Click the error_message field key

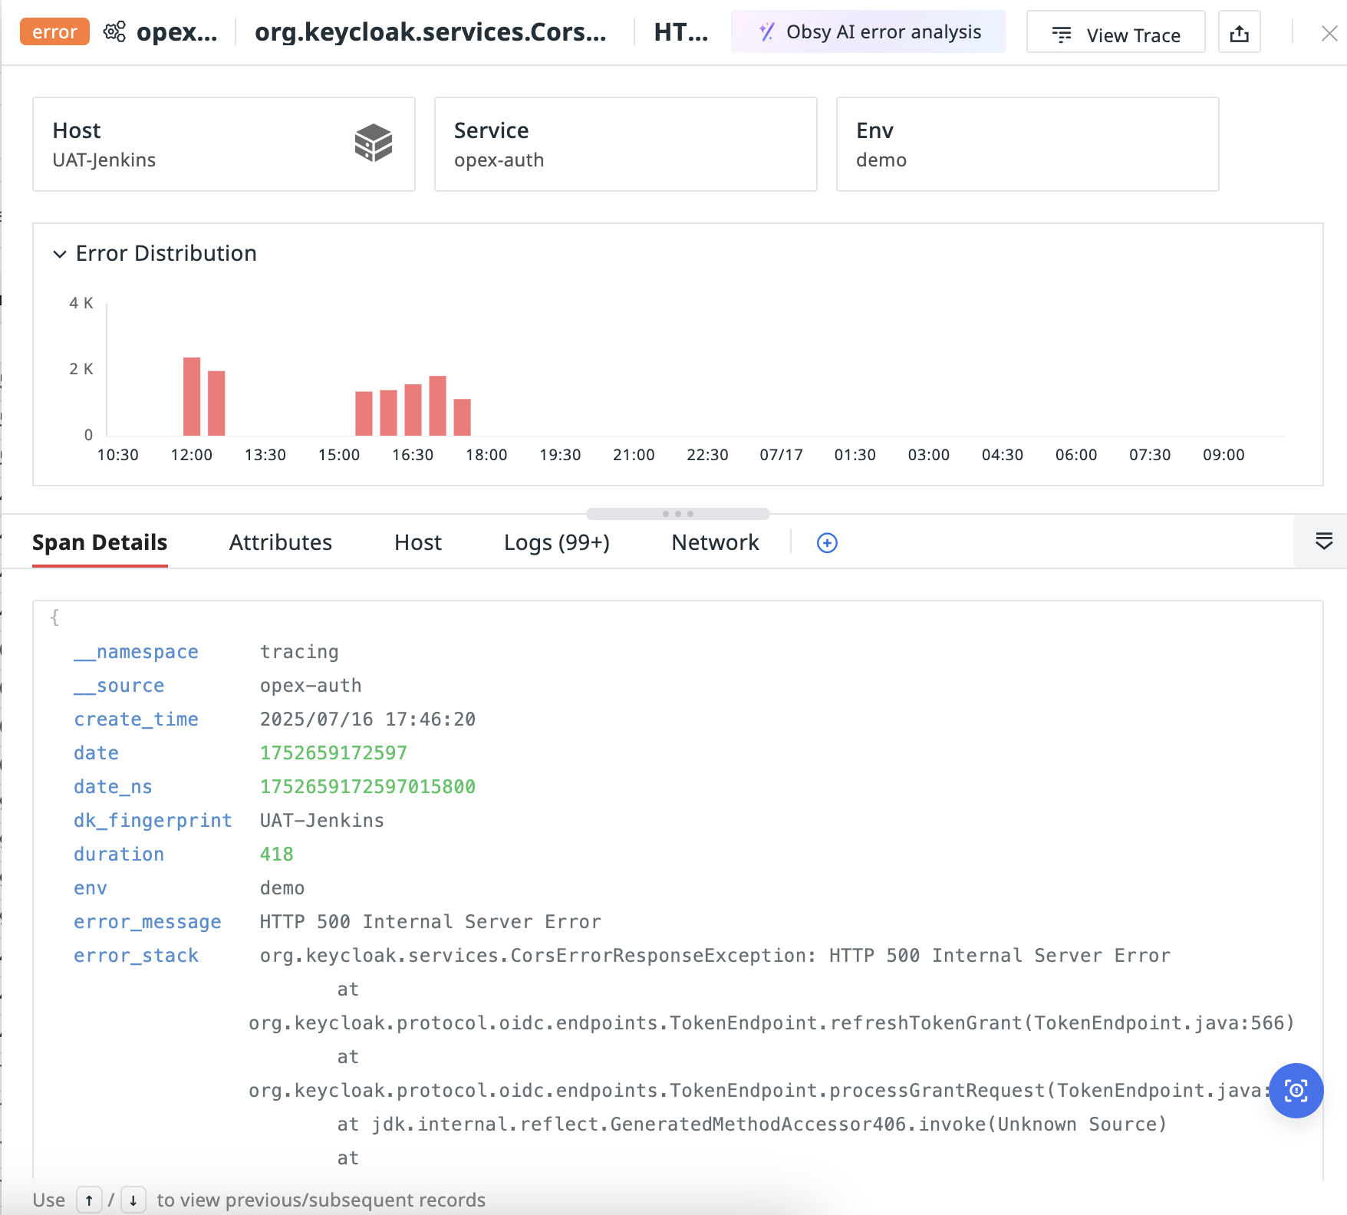pyautogui.click(x=147, y=922)
